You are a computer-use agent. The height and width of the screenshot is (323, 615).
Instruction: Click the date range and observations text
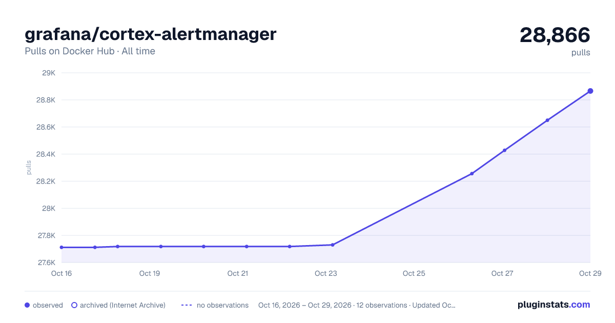pos(357,305)
